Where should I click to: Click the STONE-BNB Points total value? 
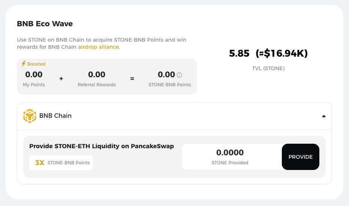click(x=166, y=75)
